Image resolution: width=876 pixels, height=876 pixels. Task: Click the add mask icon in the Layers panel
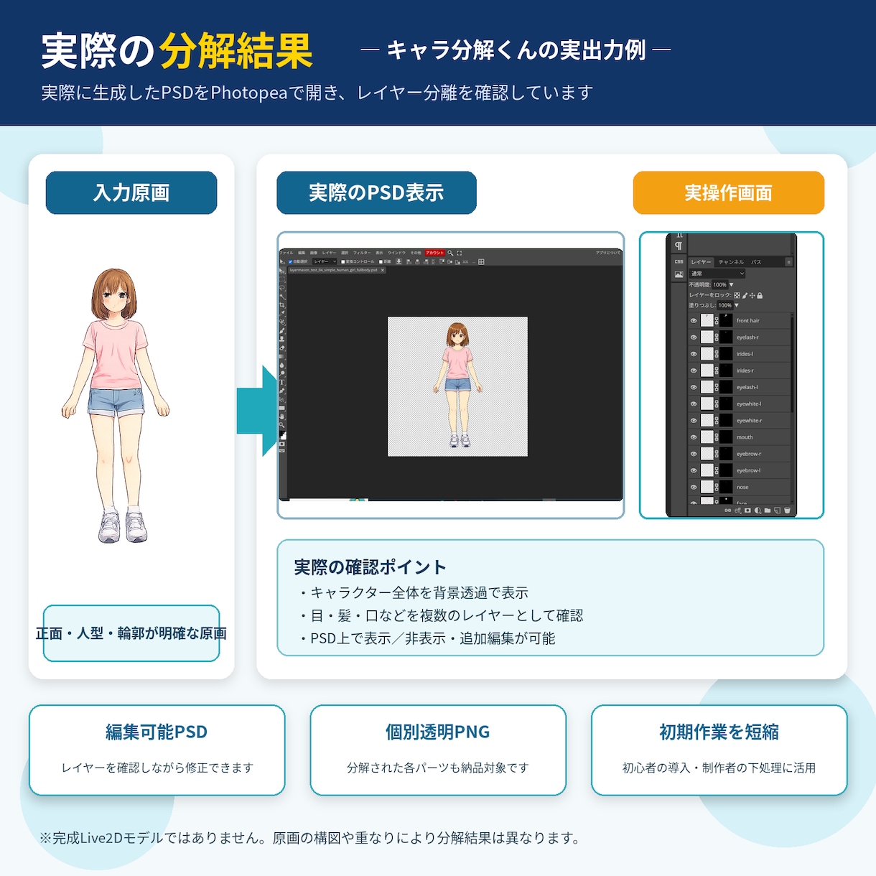(x=747, y=511)
